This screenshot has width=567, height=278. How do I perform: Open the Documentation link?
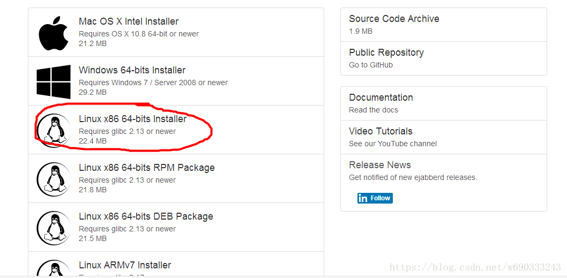381,97
